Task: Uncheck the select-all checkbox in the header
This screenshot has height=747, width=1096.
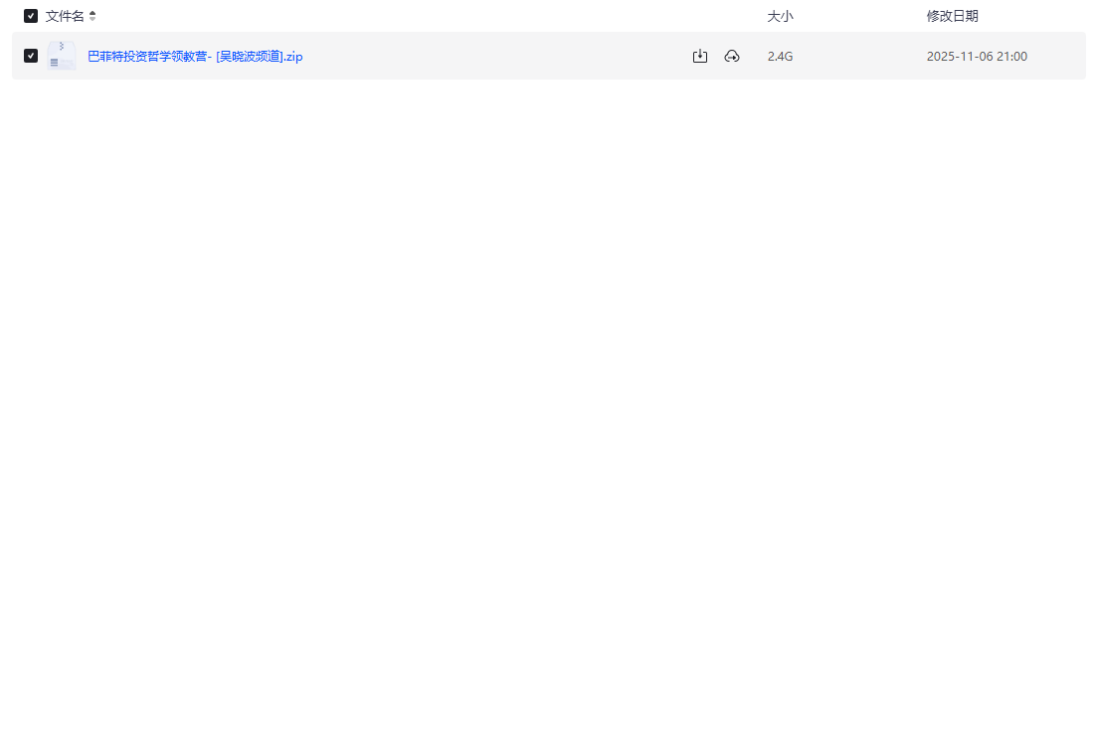Action: pyautogui.click(x=31, y=16)
